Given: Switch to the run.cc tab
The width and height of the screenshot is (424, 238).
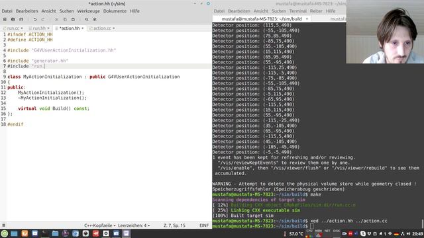Looking at the screenshot, I should coord(13,28).
